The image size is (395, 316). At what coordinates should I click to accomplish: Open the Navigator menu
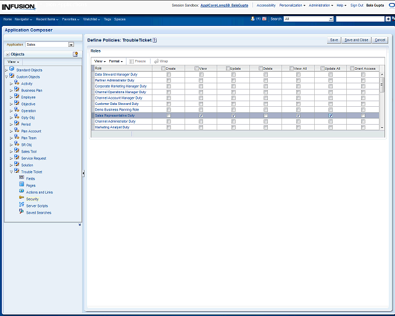click(23, 19)
